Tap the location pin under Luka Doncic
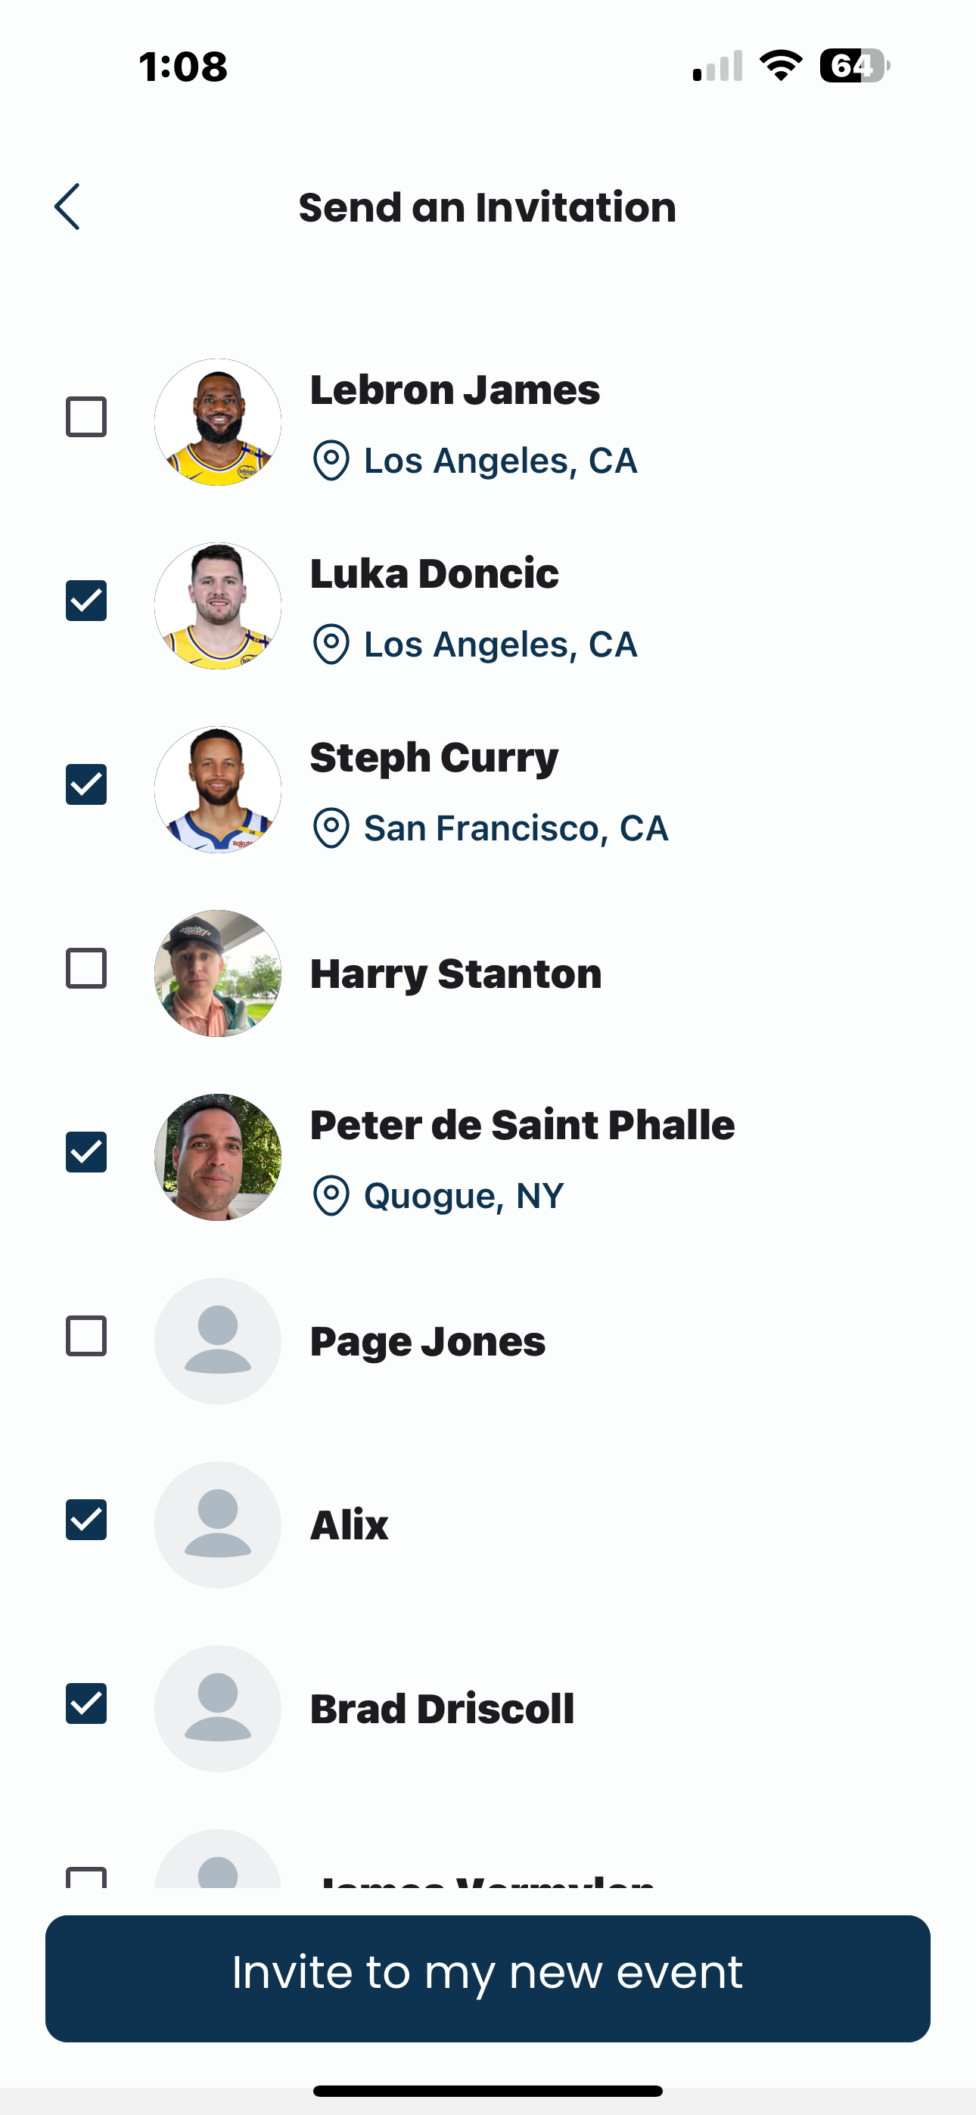 (x=331, y=644)
